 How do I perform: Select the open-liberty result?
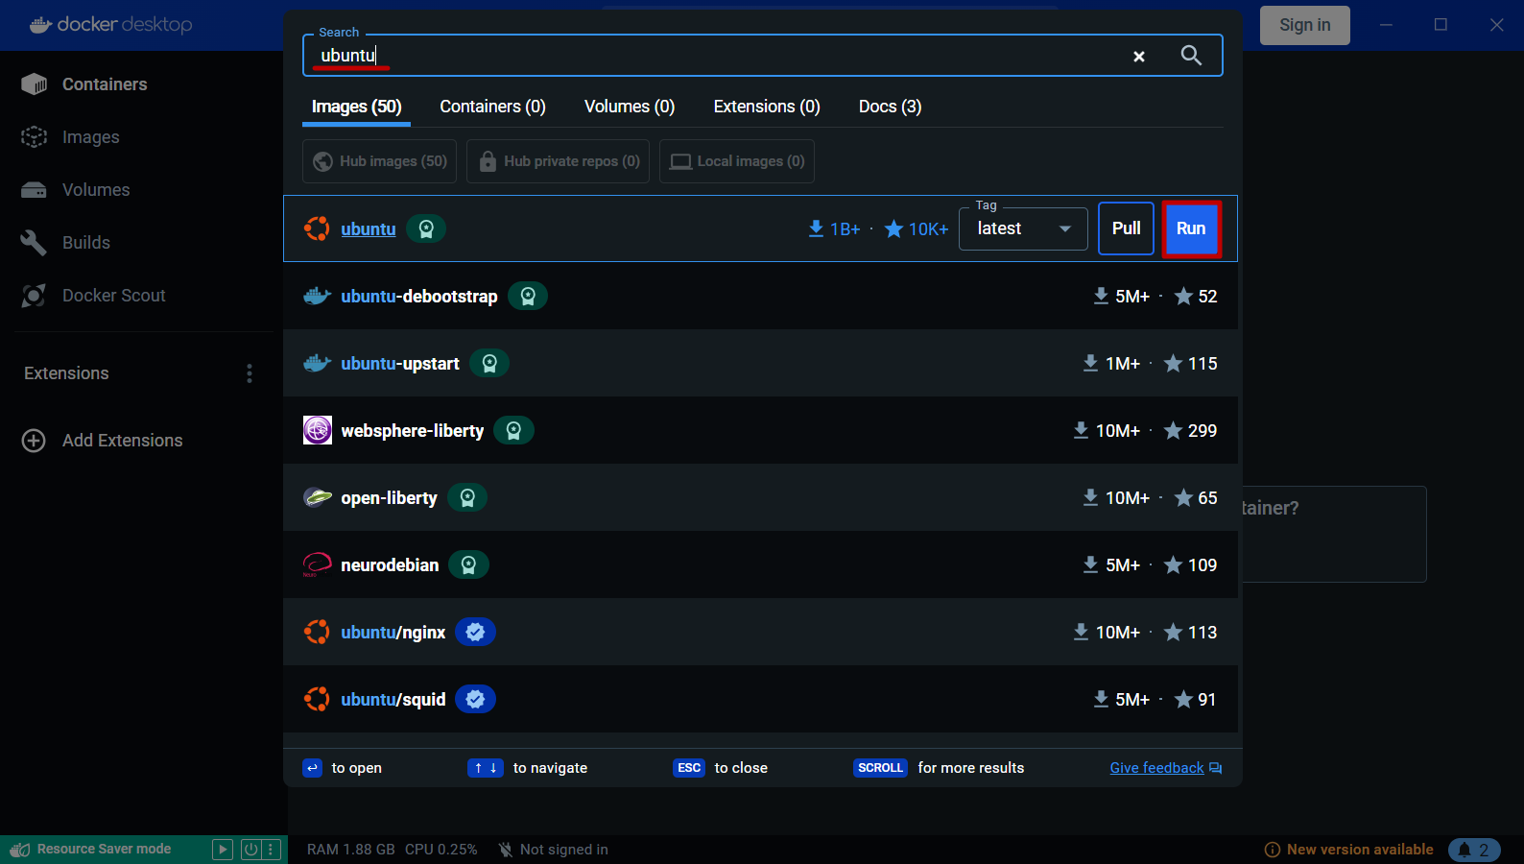click(760, 497)
